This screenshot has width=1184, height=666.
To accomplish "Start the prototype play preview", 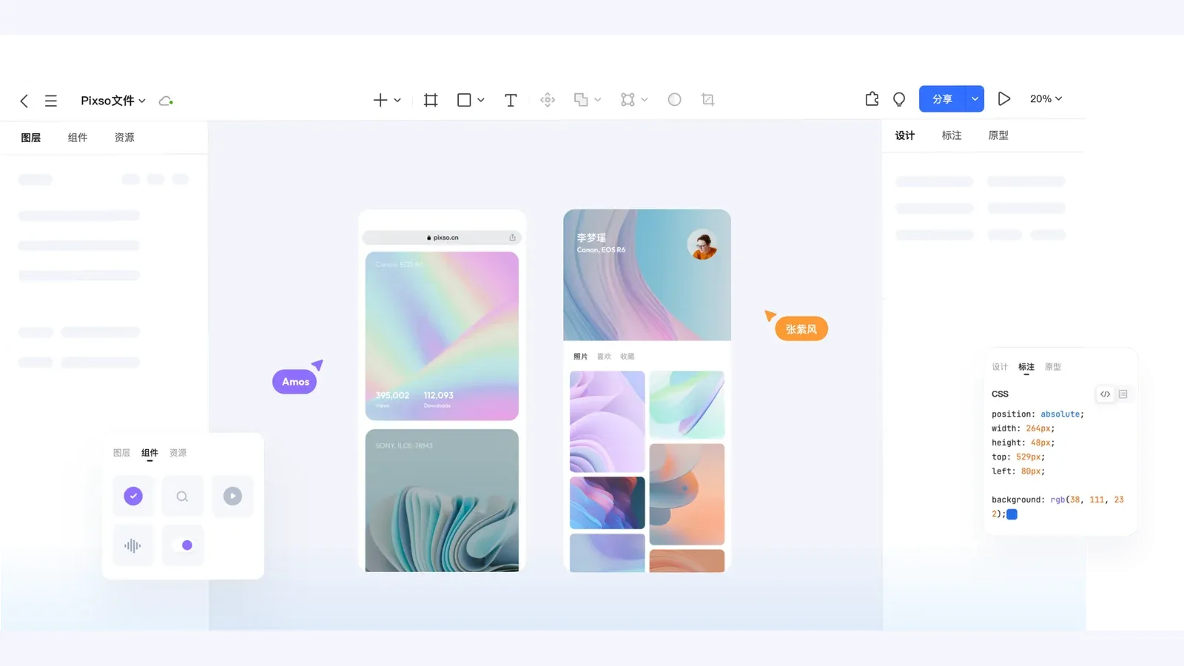I will [x=1004, y=98].
